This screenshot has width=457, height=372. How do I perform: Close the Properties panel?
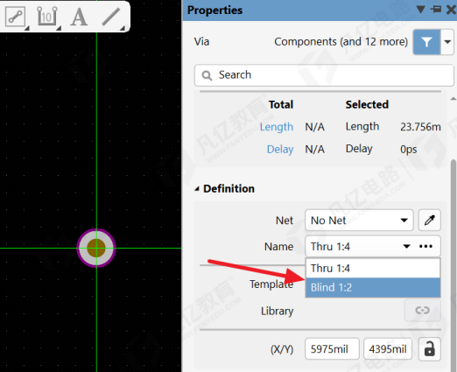pos(451,10)
